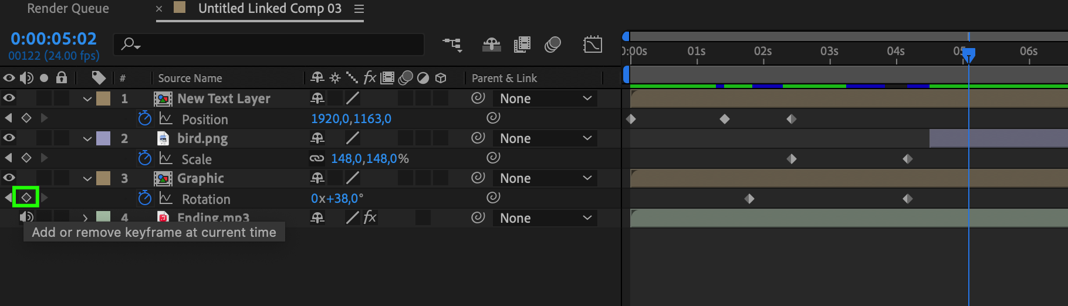Click the current timecode 0:00:05:02

pyautogui.click(x=53, y=39)
